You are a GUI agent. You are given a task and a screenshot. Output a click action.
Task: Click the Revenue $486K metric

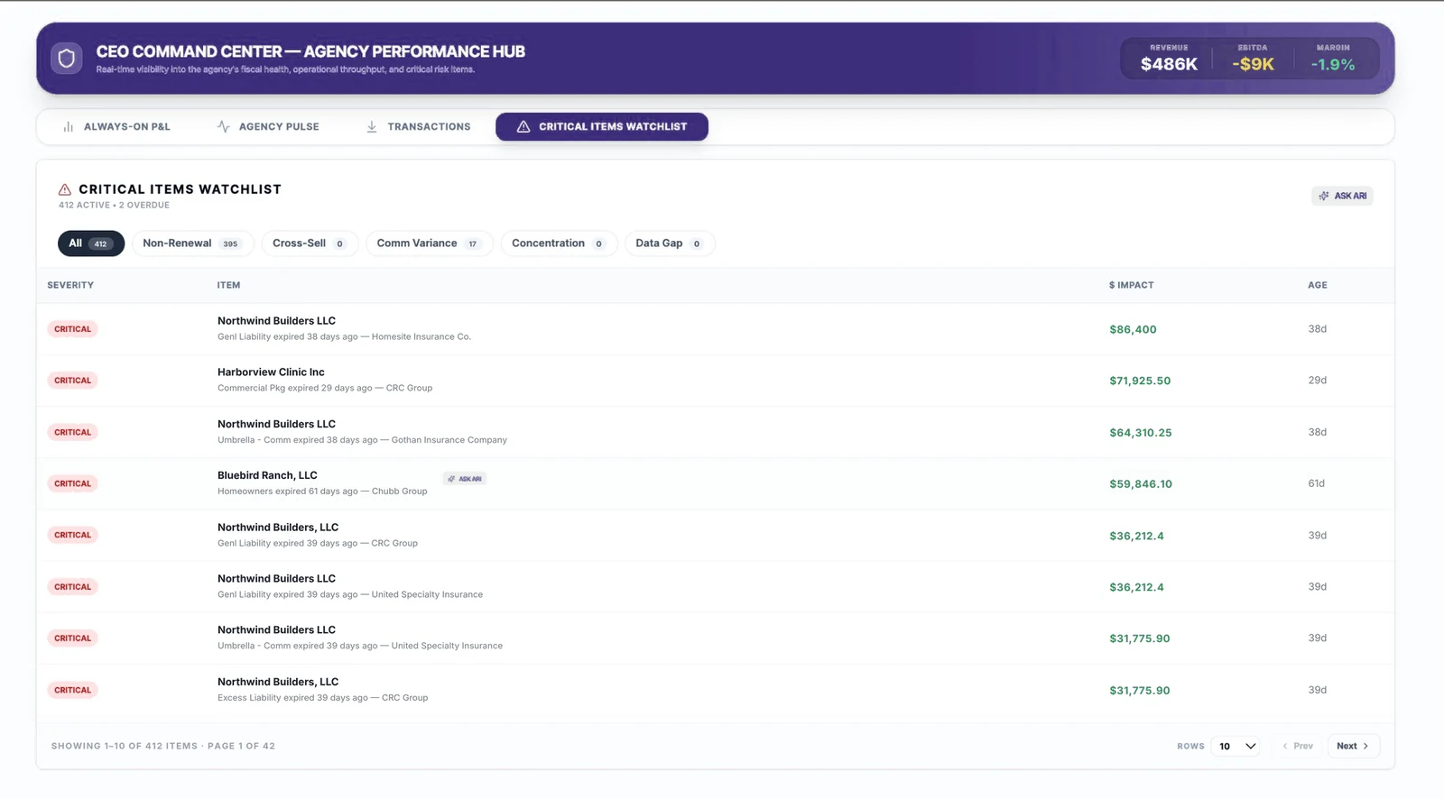pyautogui.click(x=1169, y=59)
